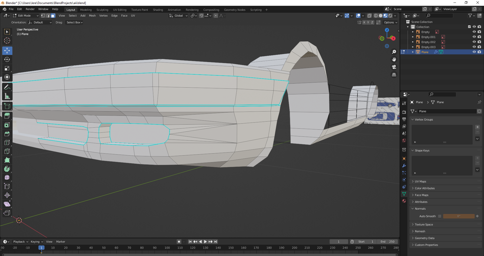Select the Measure tool

click(7, 96)
